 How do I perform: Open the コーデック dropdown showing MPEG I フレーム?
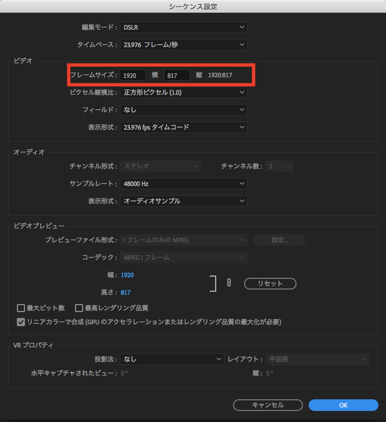[x=184, y=258]
